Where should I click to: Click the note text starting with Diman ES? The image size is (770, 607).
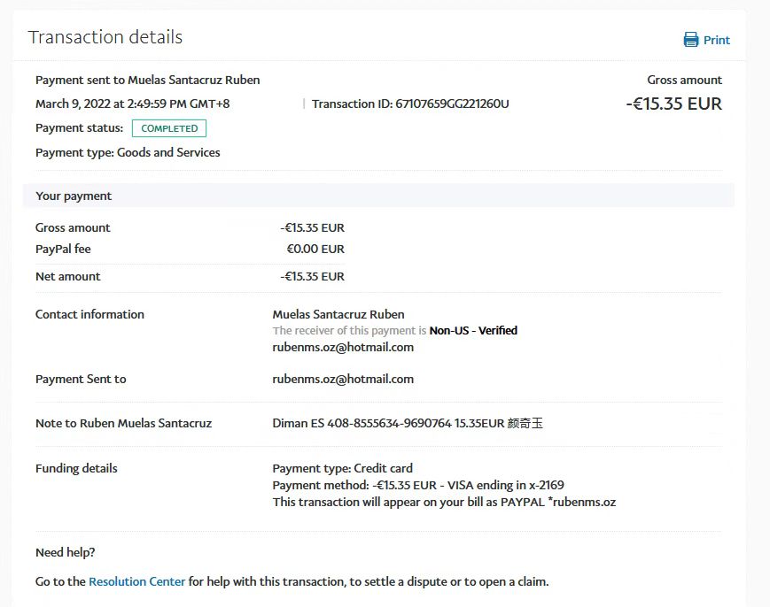[407, 423]
